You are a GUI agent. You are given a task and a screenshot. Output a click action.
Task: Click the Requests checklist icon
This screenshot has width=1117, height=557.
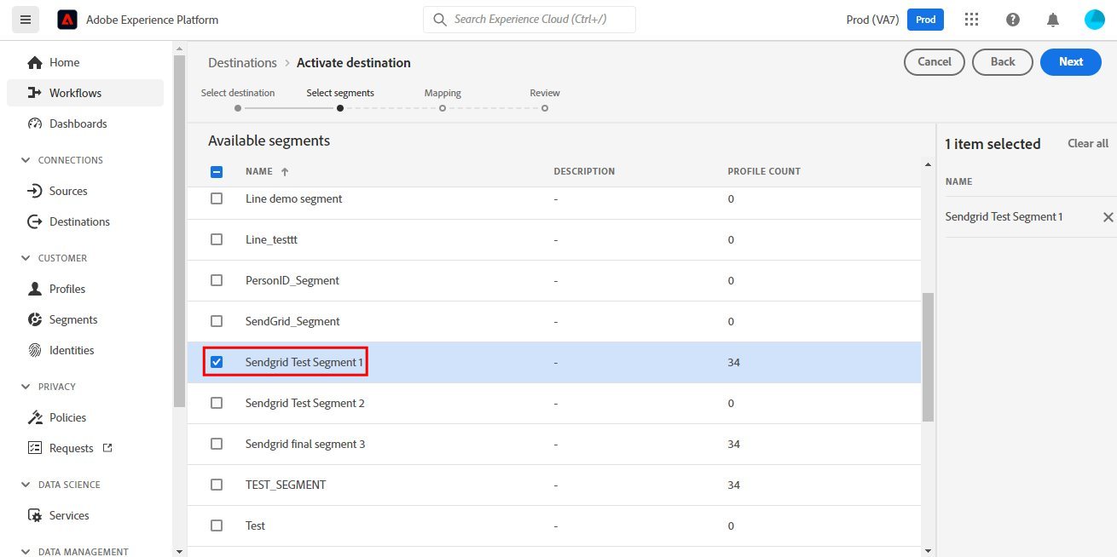35,448
